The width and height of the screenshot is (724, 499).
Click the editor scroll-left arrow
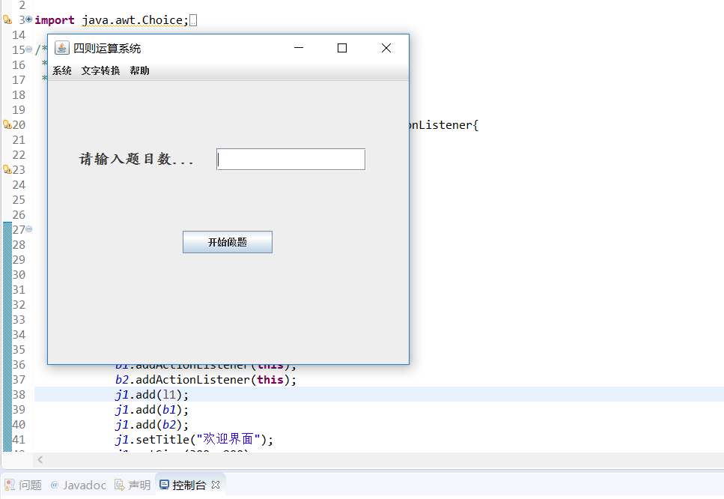click(x=40, y=459)
